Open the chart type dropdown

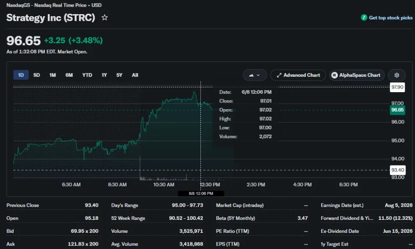coord(255,75)
